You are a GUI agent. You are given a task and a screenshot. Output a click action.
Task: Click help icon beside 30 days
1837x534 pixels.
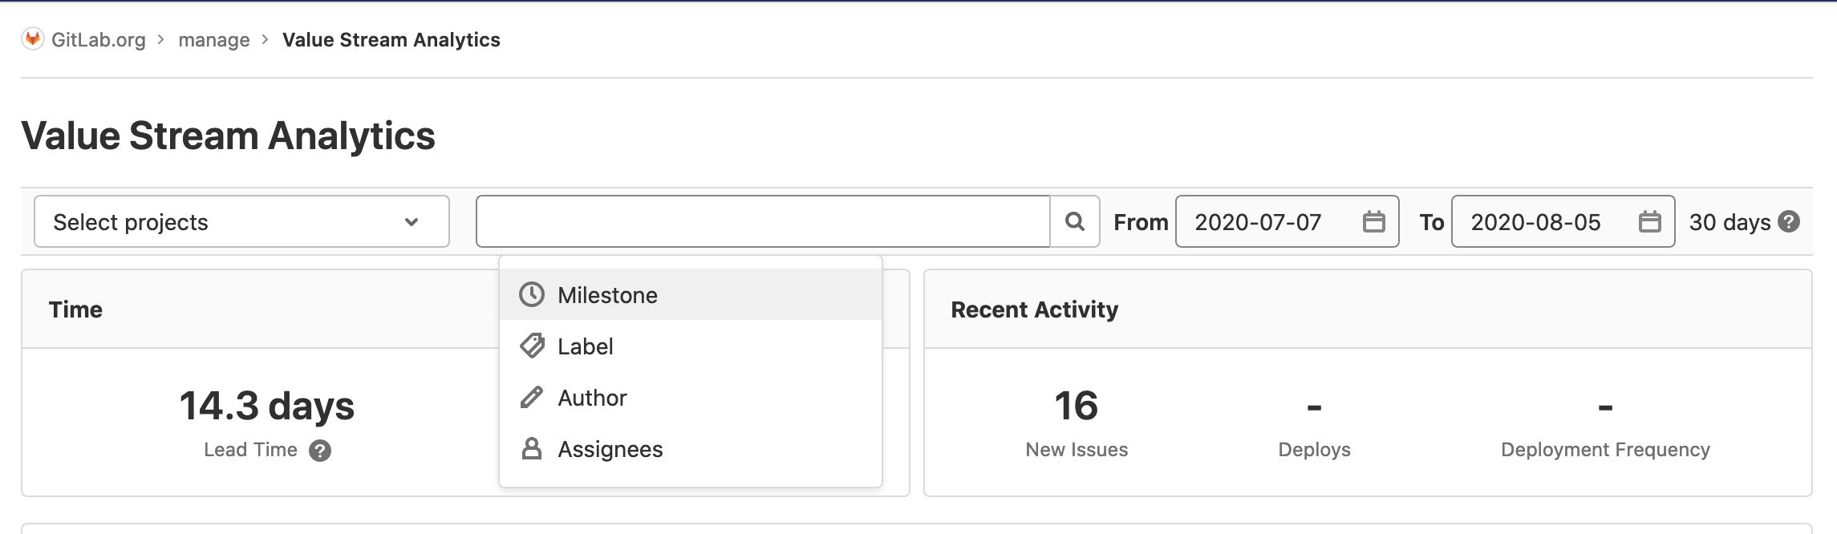click(x=1789, y=221)
